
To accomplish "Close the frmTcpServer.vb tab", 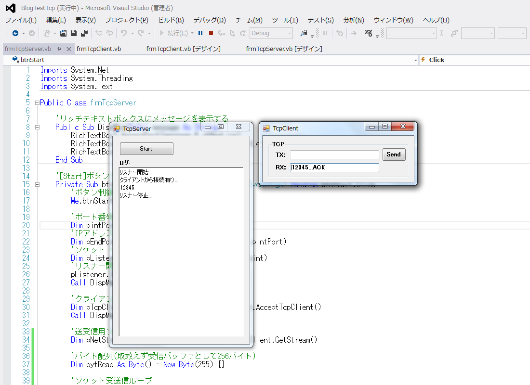I will coord(68,49).
